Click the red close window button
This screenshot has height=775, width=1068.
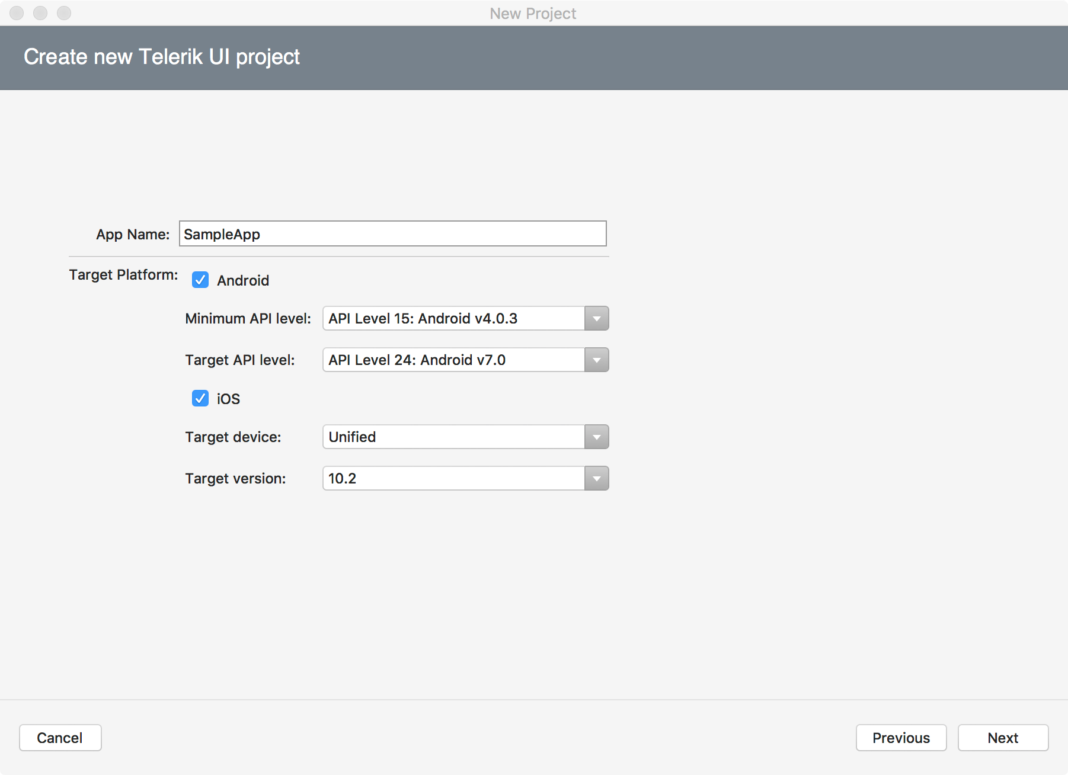(17, 13)
